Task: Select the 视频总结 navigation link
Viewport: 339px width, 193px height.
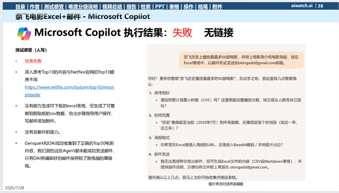Action: (112, 7)
